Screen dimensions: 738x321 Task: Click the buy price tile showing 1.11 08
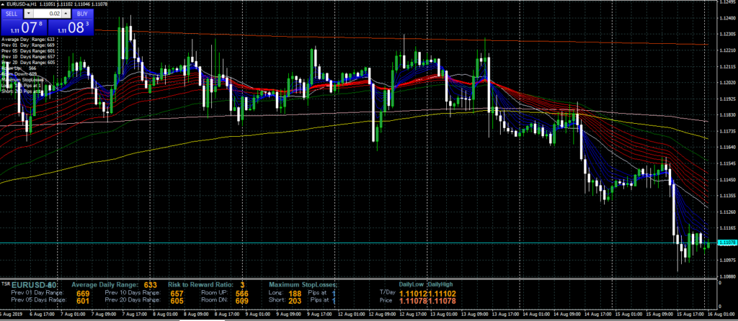pos(74,28)
